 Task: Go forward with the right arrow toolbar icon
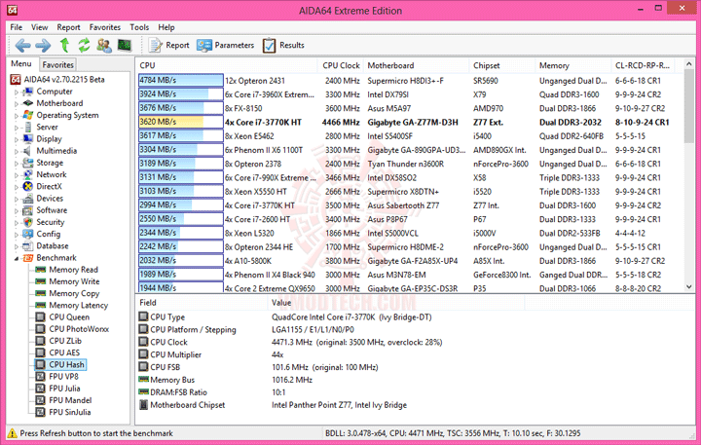tap(43, 45)
